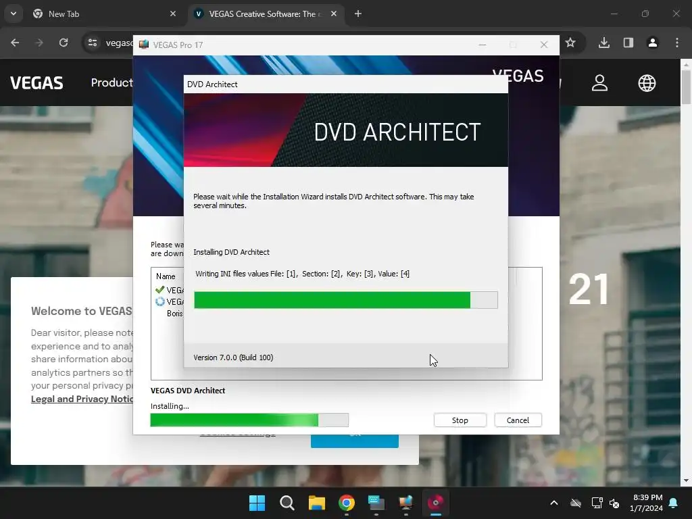692x519 pixels.
Task: Open File Explorer from taskbar
Action: (x=316, y=503)
